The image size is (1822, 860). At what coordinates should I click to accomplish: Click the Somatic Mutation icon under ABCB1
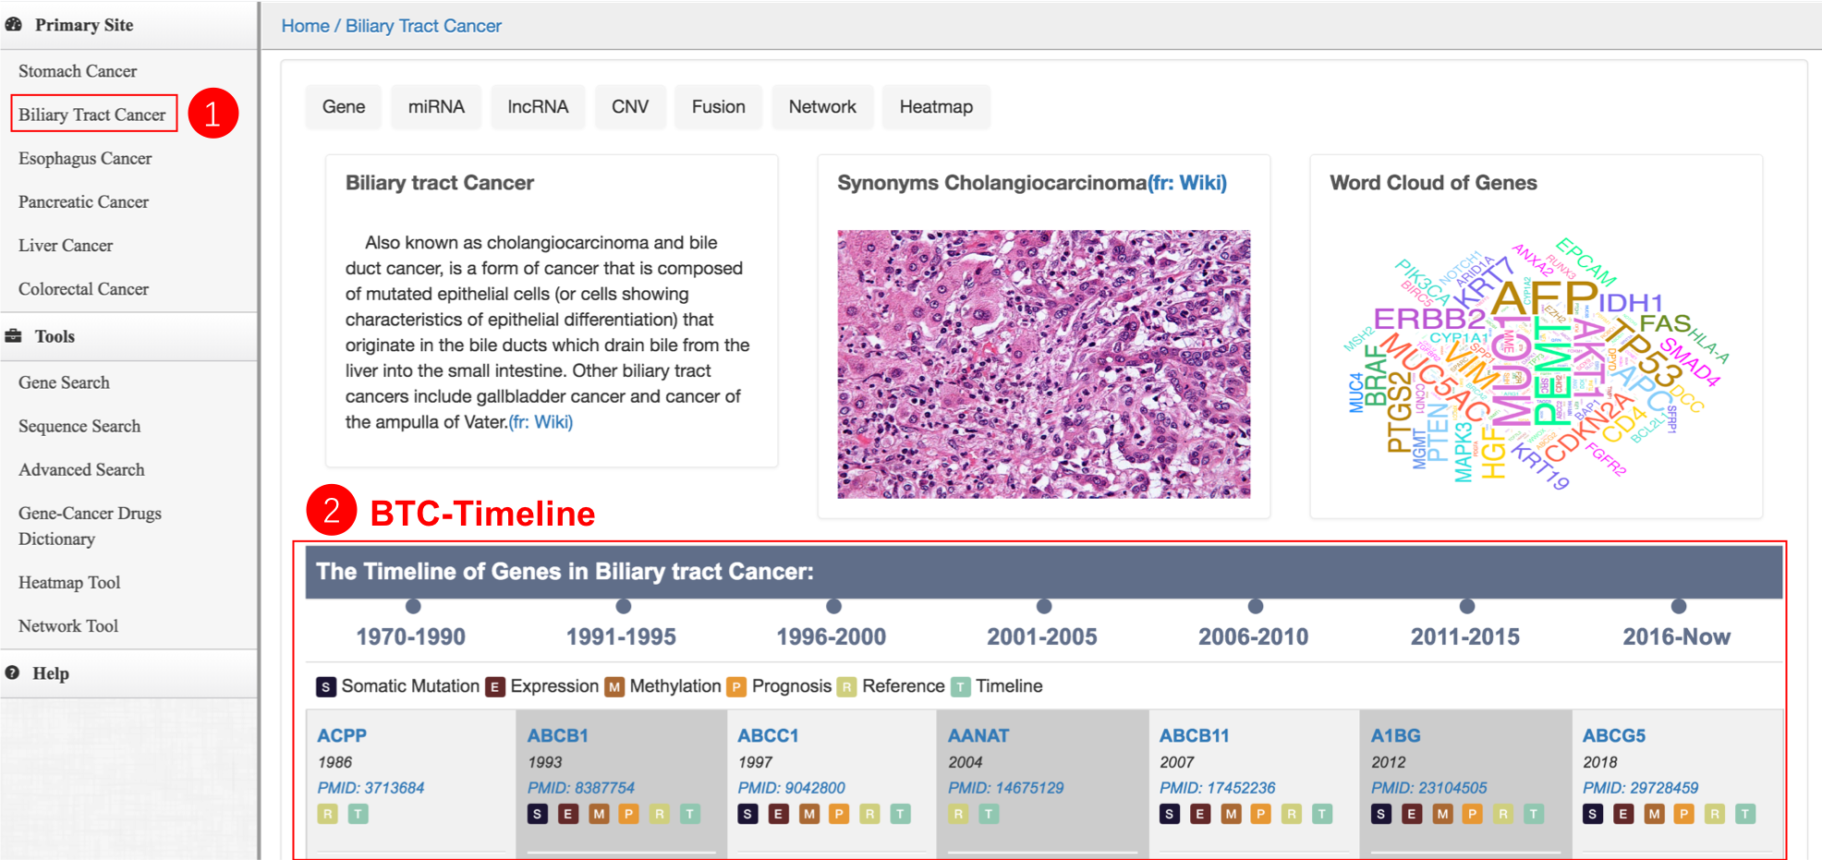coord(538,814)
